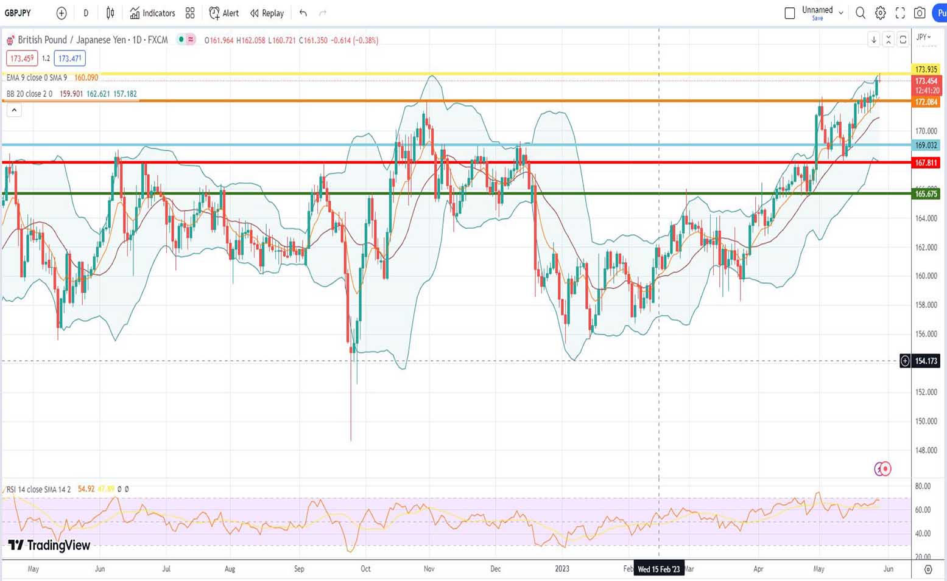Take a chart snapshot with the camera icon
Image resolution: width=947 pixels, height=581 pixels.
click(920, 13)
